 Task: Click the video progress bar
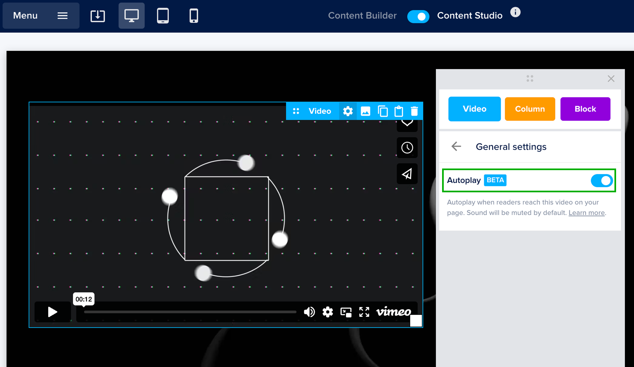click(x=190, y=312)
